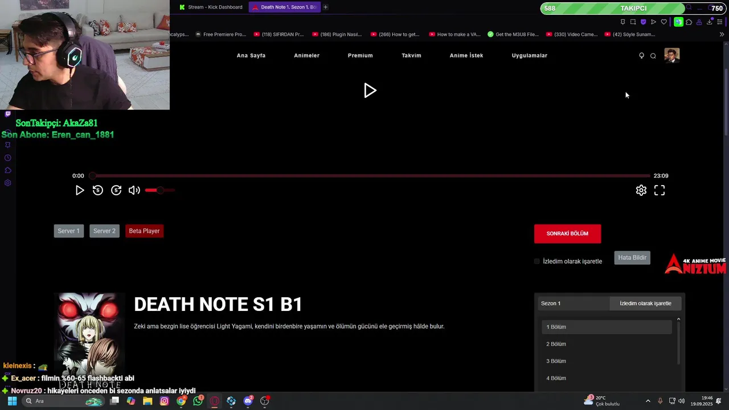
Task: Open the (186) Plugin Nasıl... bookmark
Action: click(x=337, y=34)
